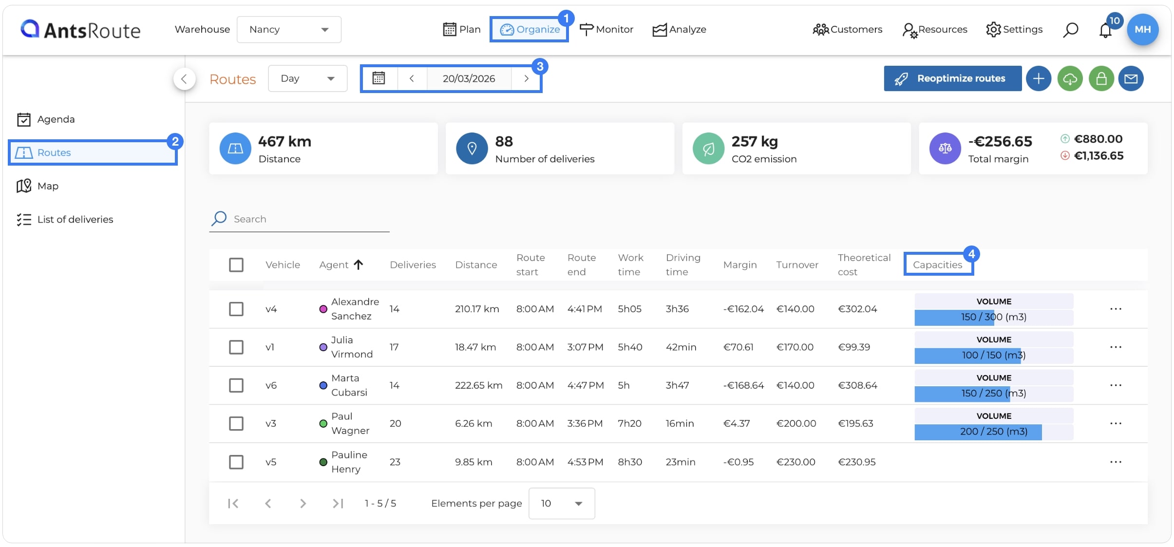Viewport: 1174px width, 547px height.
Task: Open the Plan tab
Action: coord(461,29)
